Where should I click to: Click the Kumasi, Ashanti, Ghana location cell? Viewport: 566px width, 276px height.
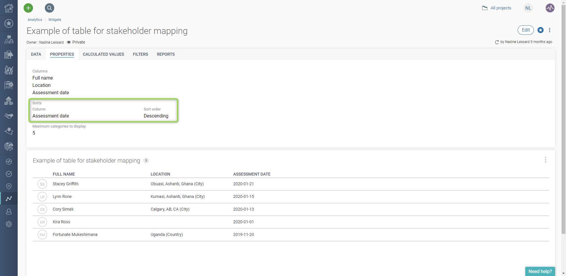pyautogui.click(x=177, y=196)
